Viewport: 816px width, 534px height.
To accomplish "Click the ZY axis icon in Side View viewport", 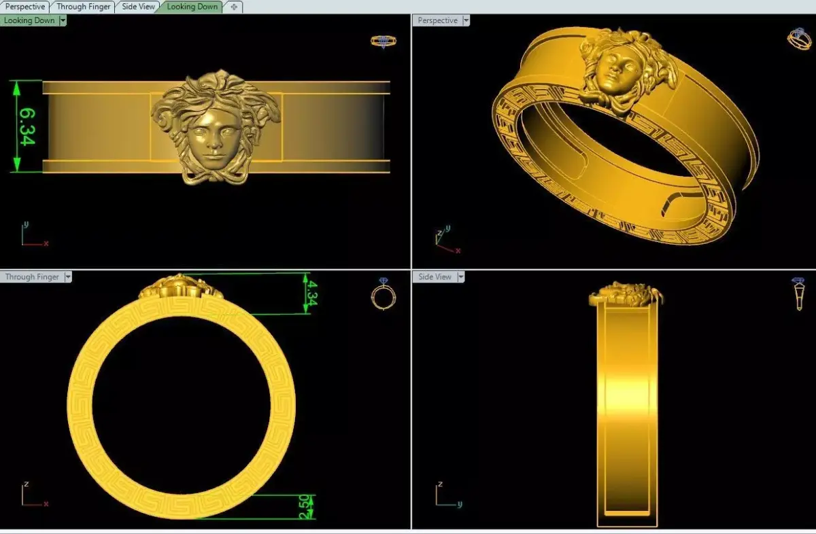I will tap(449, 495).
